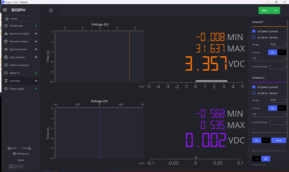The height and width of the screenshot is (172, 289).
Task: Collapse the PEAK HOLD section
Action: [253, 132]
